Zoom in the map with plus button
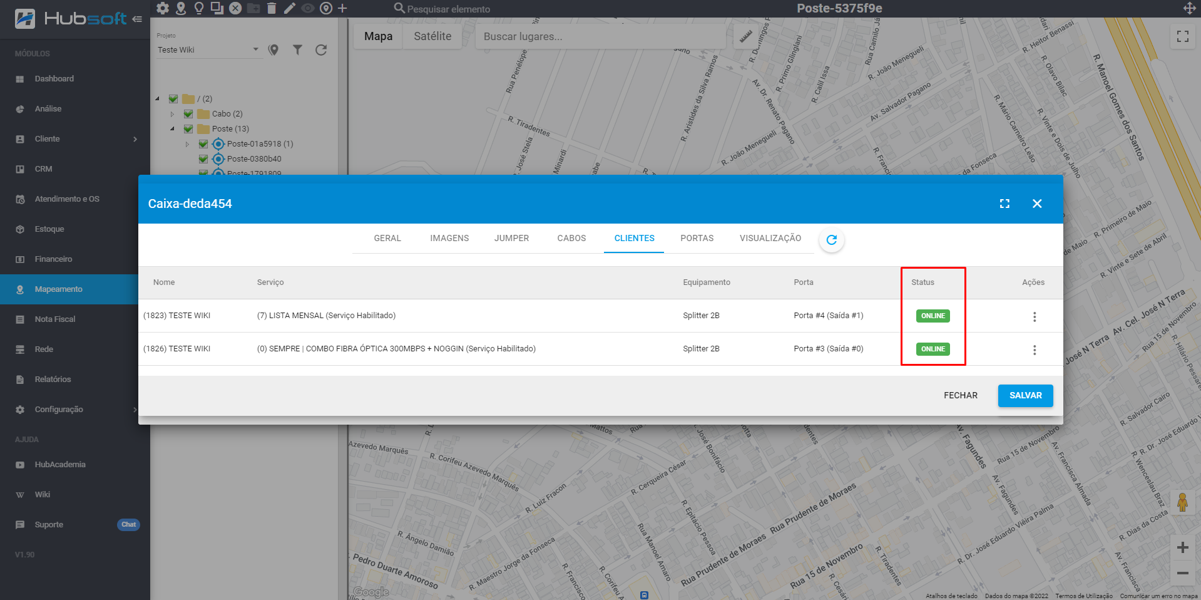This screenshot has width=1201, height=600. coord(1183,547)
